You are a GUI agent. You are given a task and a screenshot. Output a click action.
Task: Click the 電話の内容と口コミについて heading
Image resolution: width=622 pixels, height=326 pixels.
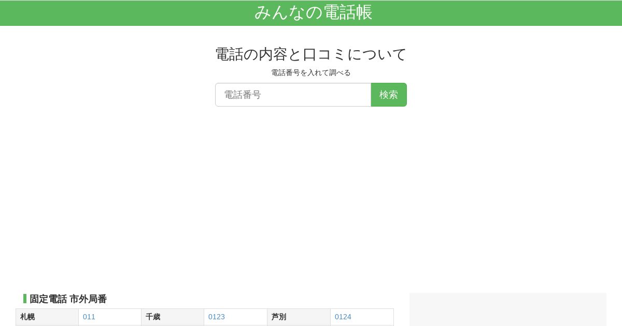[x=311, y=54]
